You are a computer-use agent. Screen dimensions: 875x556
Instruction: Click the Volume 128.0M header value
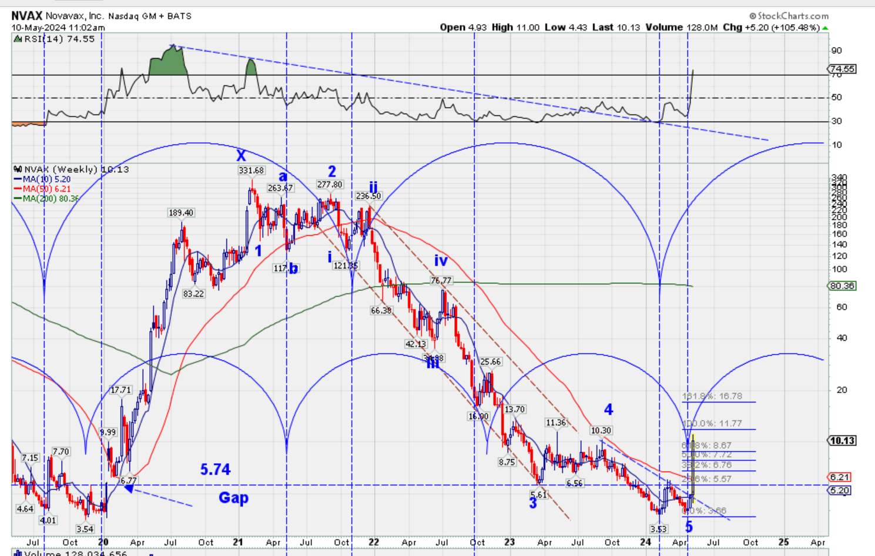click(682, 28)
